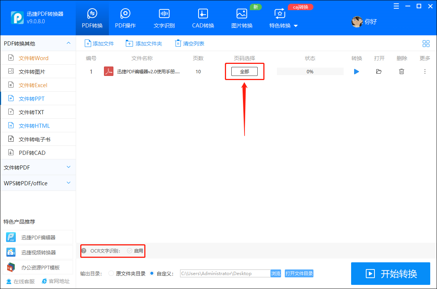Open 办公资源PPT模板 recommendation
This screenshot has height=289, width=437.
[x=38, y=267]
